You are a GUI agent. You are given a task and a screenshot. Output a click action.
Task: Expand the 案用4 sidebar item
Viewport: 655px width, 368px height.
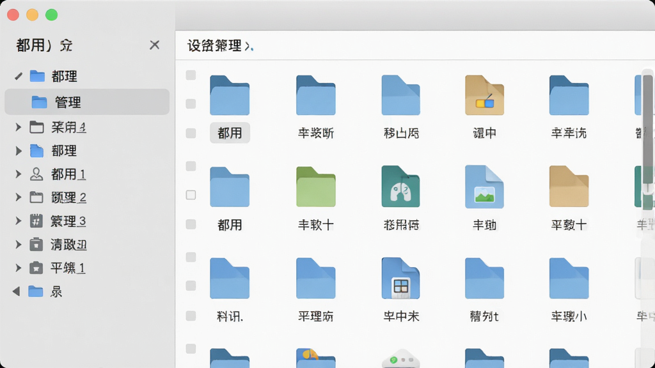coord(19,127)
